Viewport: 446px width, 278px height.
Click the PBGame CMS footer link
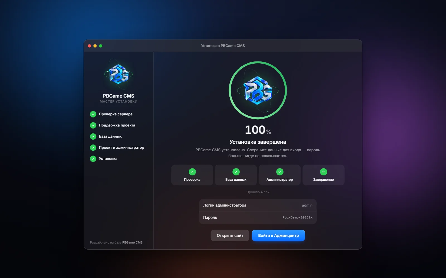[x=132, y=242]
